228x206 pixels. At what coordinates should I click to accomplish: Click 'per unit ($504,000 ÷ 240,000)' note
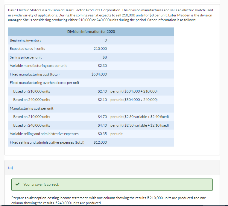[x=134, y=100]
